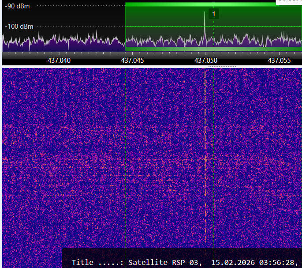This screenshot has height=268, width=302.
Task: Click the 437.040 frequency label
Action: [x=59, y=60]
